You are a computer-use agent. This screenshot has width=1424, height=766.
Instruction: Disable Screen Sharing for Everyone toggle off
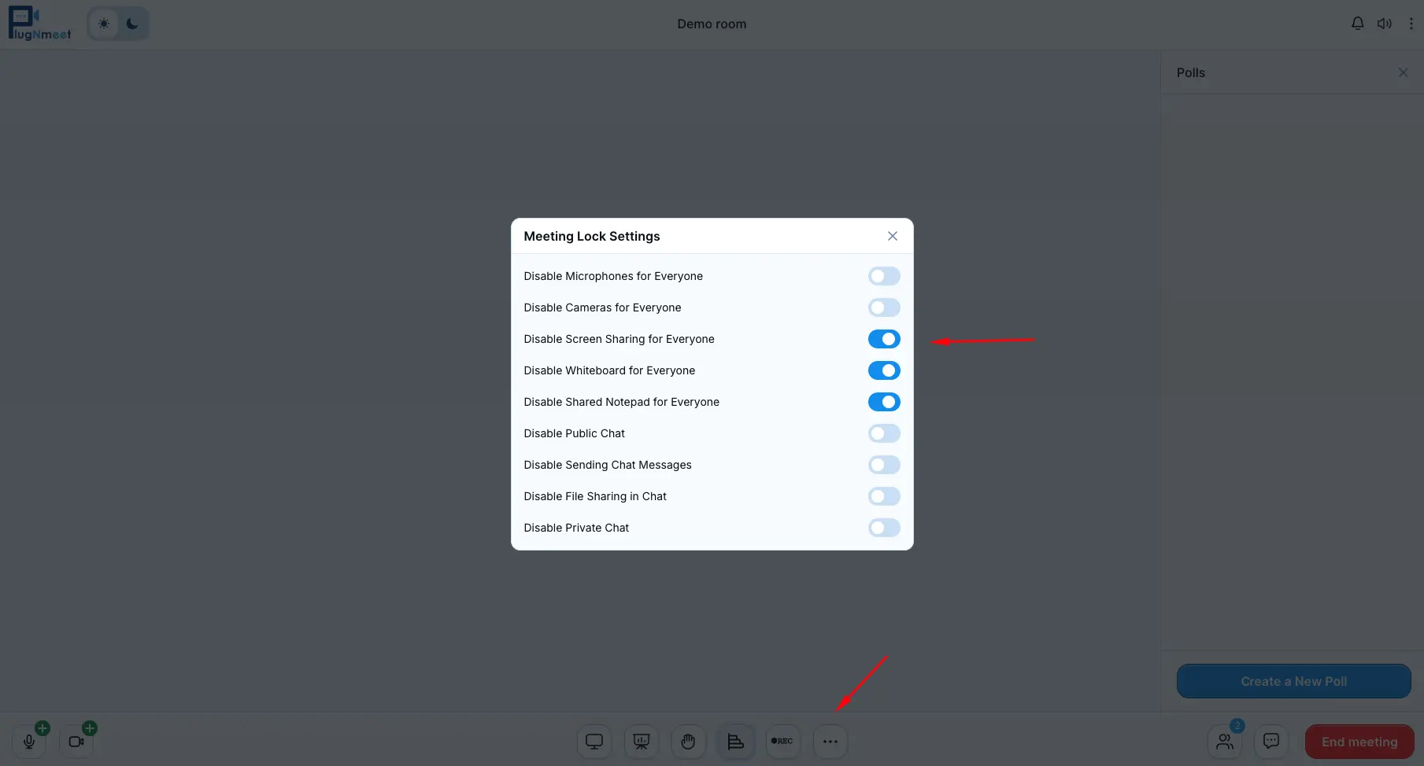pos(883,339)
